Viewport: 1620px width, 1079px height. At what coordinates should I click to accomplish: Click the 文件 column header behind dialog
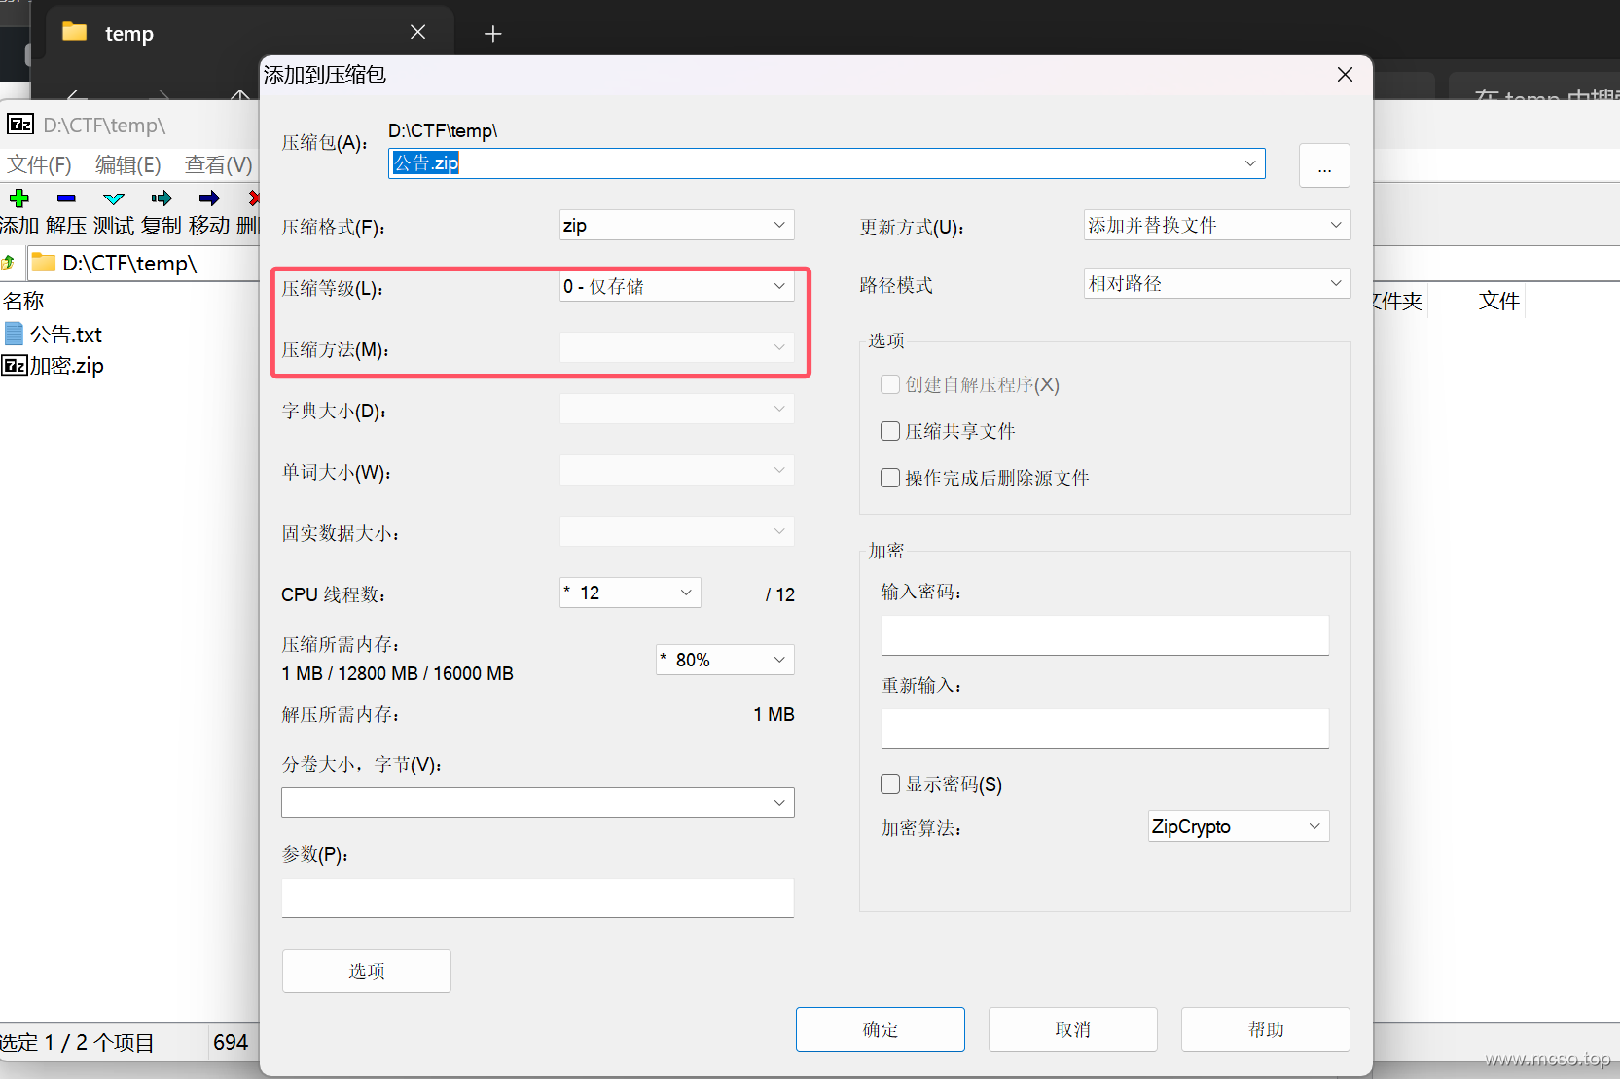click(x=1498, y=301)
